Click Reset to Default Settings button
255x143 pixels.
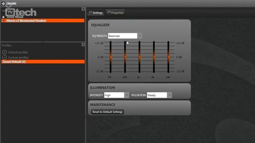tap(108, 112)
